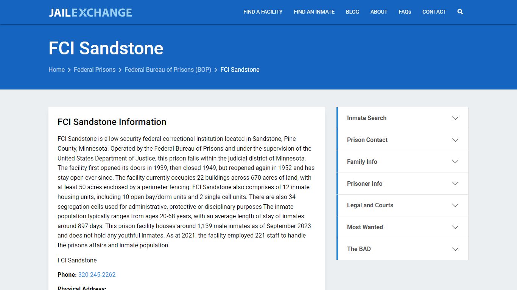Expand the Most Wanted chevron
The height and width of the screenshot is (290, 517).
(x=455, y=227)
